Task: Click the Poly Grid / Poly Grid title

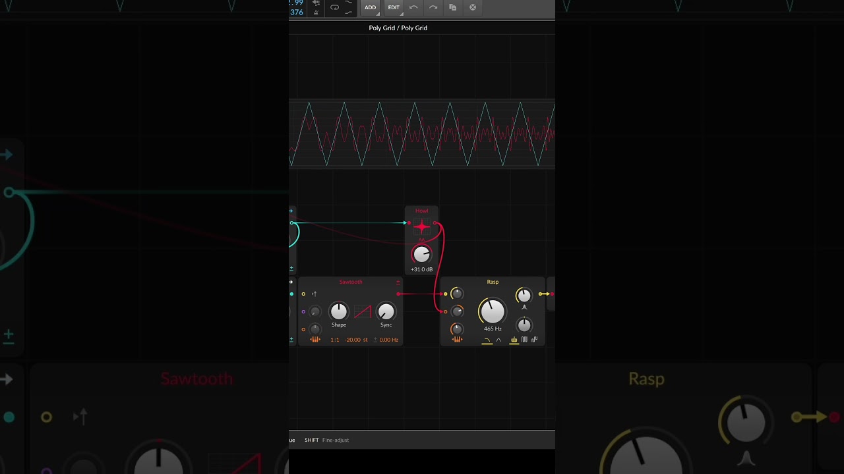Action: point(398,28)
